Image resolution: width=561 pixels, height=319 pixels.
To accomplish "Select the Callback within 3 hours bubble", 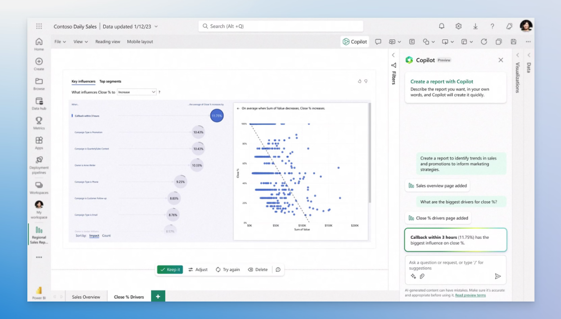I will [x=216, y=115].
